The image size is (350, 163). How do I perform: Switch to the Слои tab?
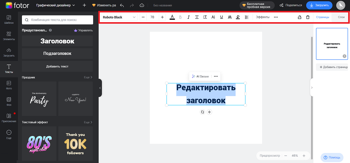point(341,17)
